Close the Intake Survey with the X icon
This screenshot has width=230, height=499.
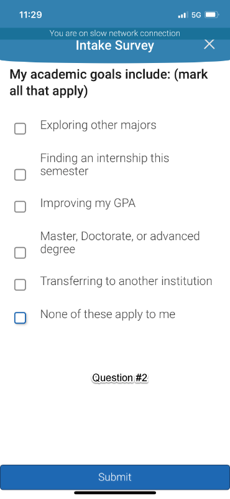(x=209, y=44)
